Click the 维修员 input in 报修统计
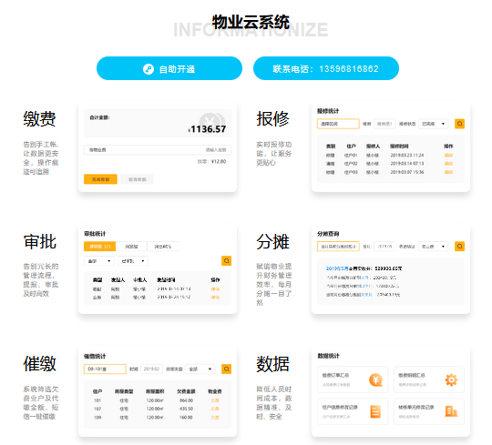 tap(384, 124)
